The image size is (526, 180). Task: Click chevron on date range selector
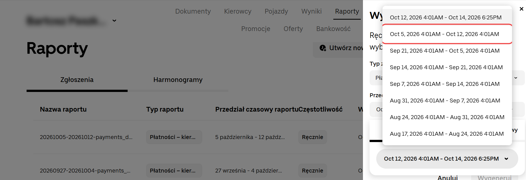pos(506,159)
